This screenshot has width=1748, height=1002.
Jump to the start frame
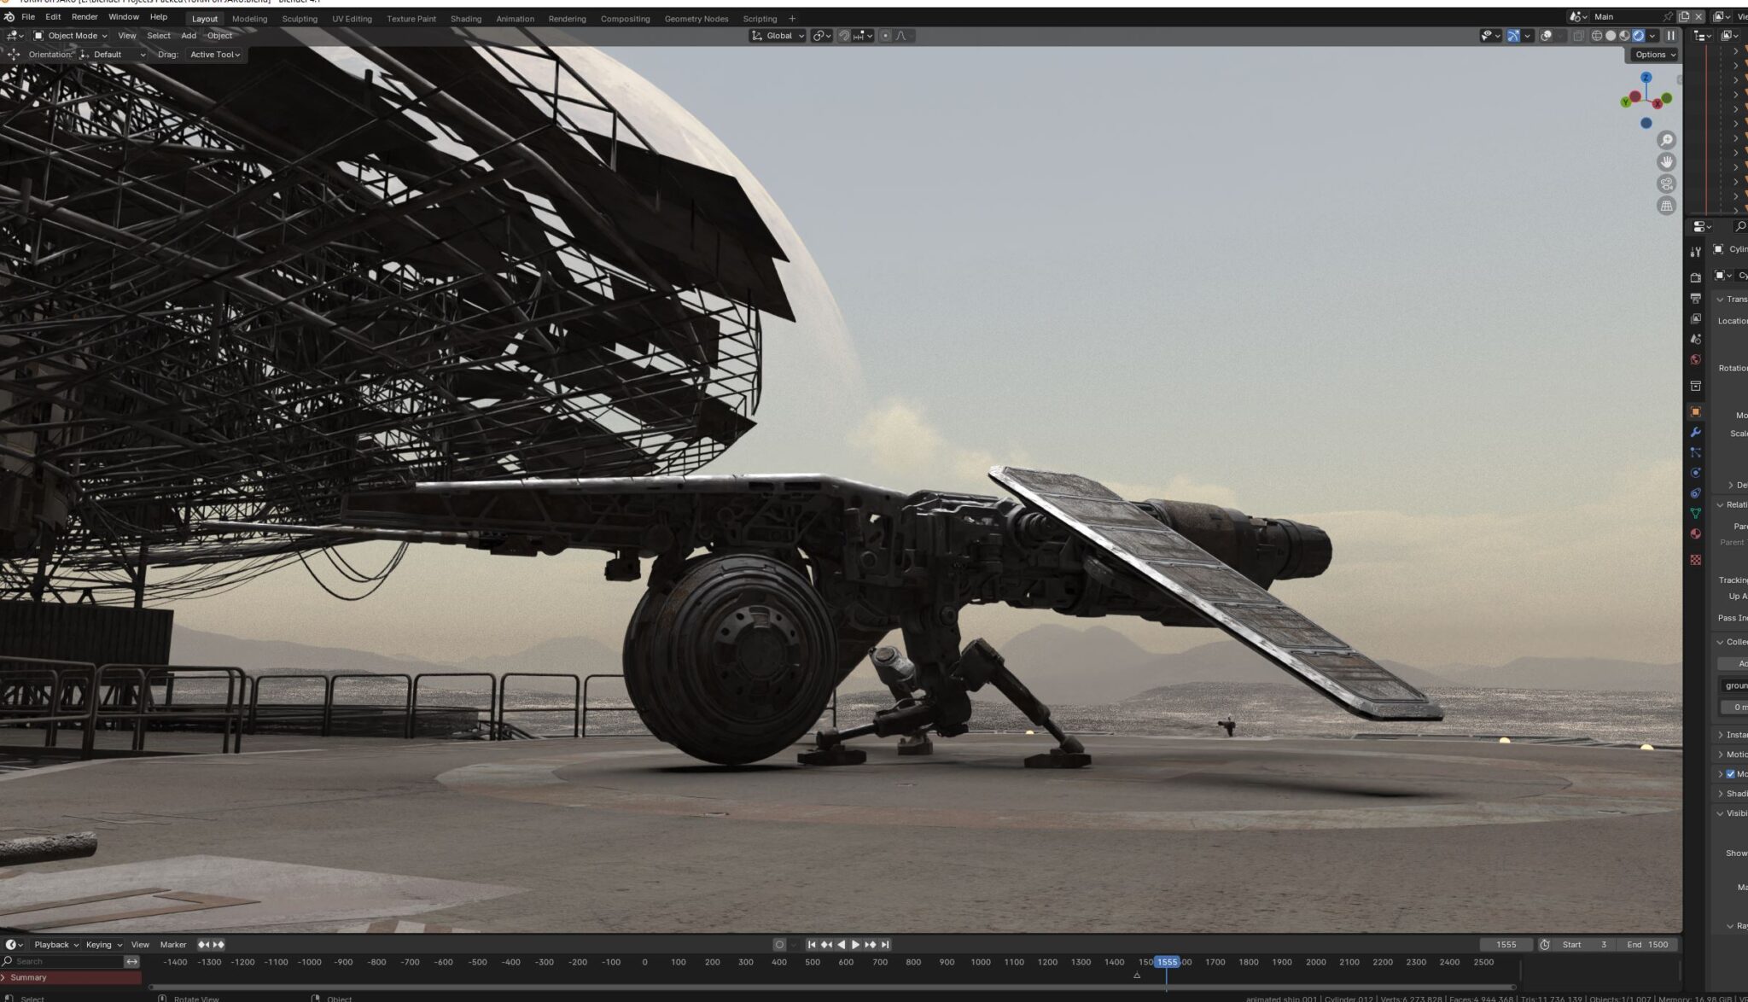click(812, 945)
